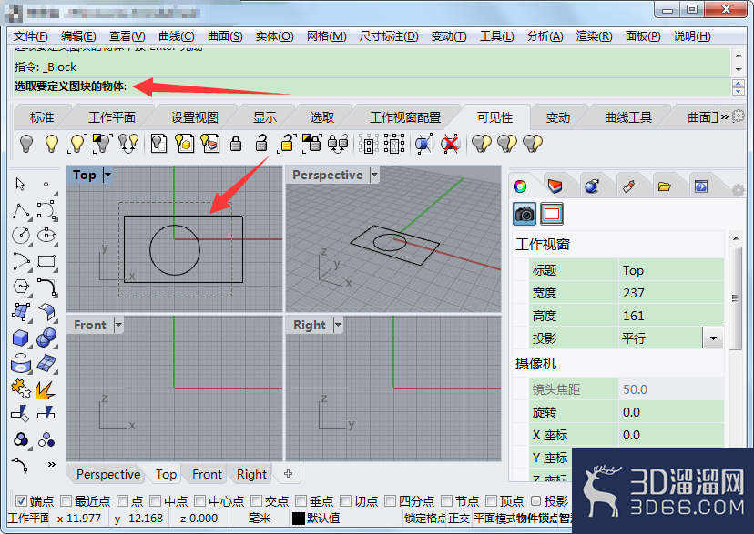Screen dimensions: 754x534
Task: Open the yellow folder Libraries panel tab
Action: (665, 186)
